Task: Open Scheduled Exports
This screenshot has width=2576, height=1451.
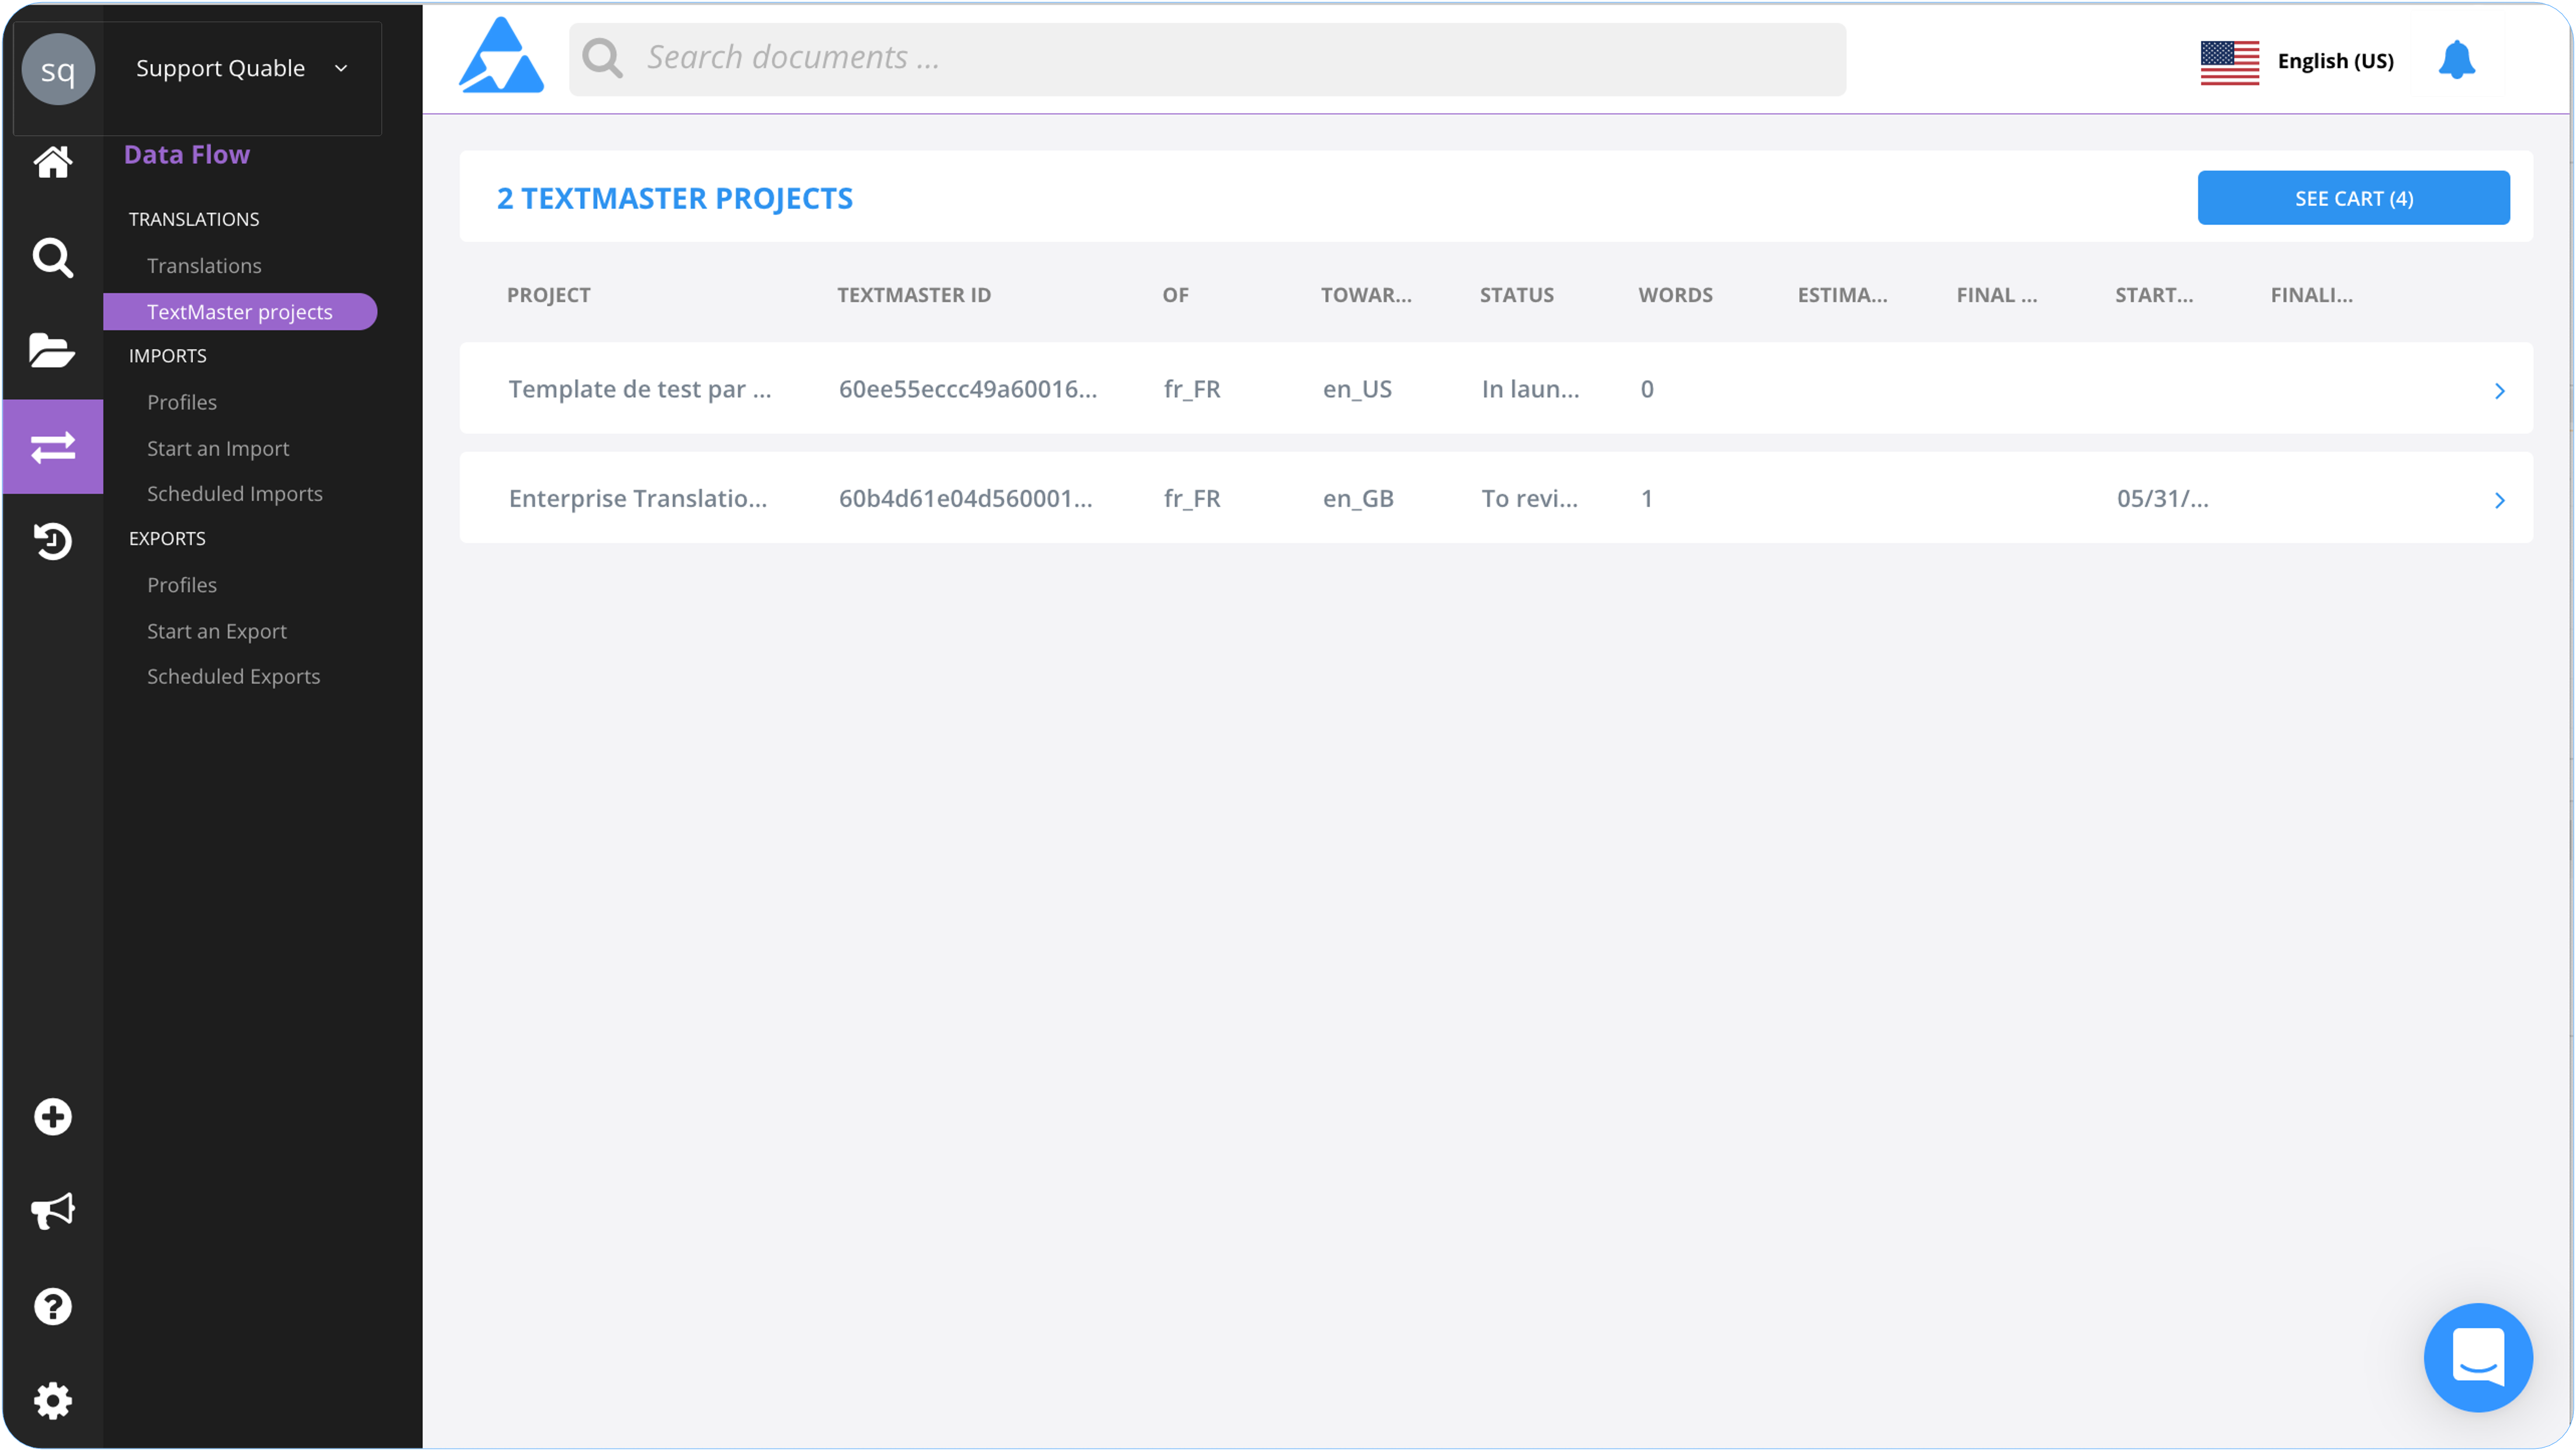Action: pos(234,677)
